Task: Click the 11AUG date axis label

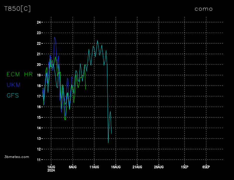Action: pos(94,167)
